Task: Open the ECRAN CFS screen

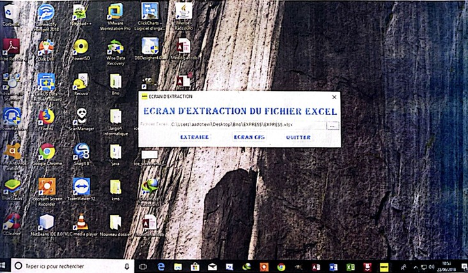Action: tap(248, 137)
